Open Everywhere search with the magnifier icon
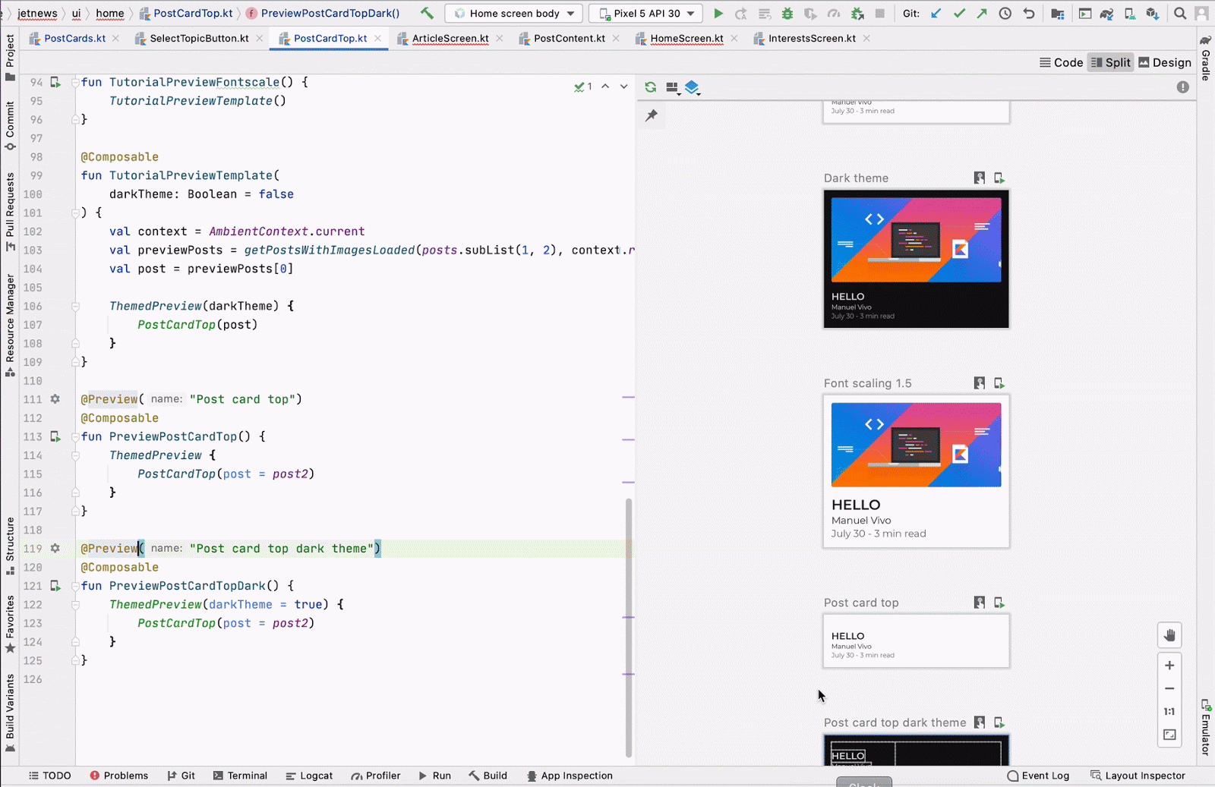The image size is (1215, 787). tap(1179, 13)
